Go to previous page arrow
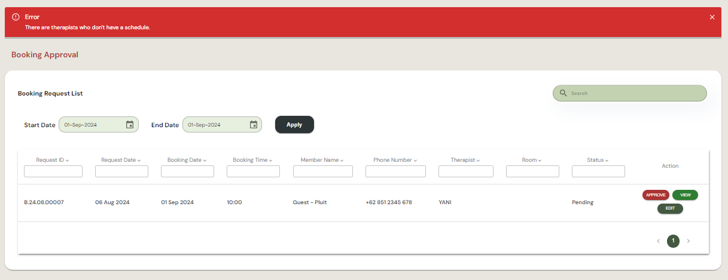Screen dimensions: 728x280 click(658, 241)
